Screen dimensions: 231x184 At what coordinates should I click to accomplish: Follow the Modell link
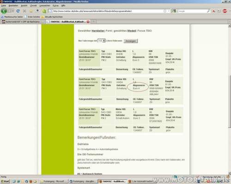tap(132, 31)
